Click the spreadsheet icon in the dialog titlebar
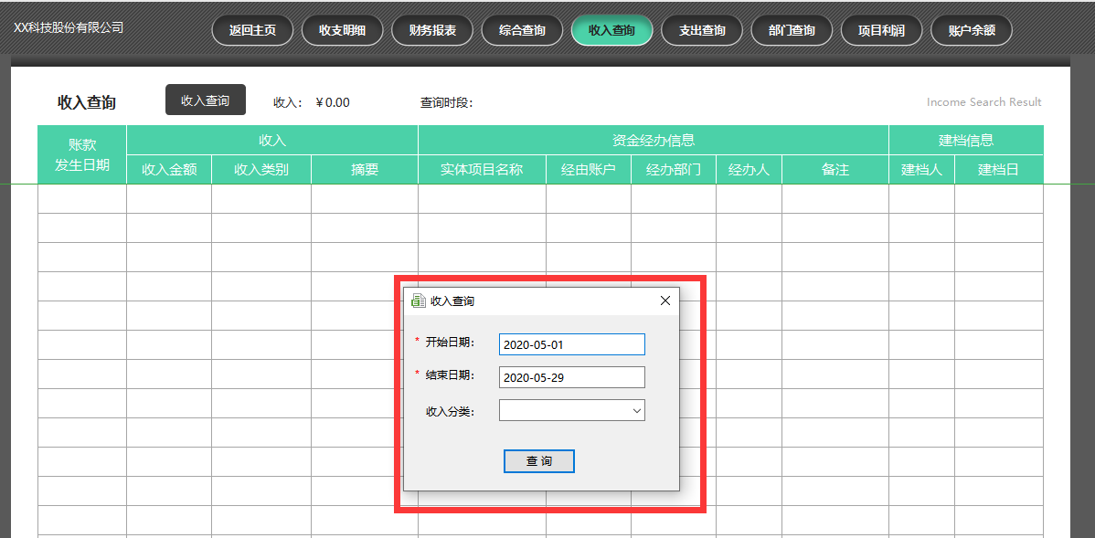Image resolution: width=1095 pixels, height=538 pixels. (x=418, y=300)
